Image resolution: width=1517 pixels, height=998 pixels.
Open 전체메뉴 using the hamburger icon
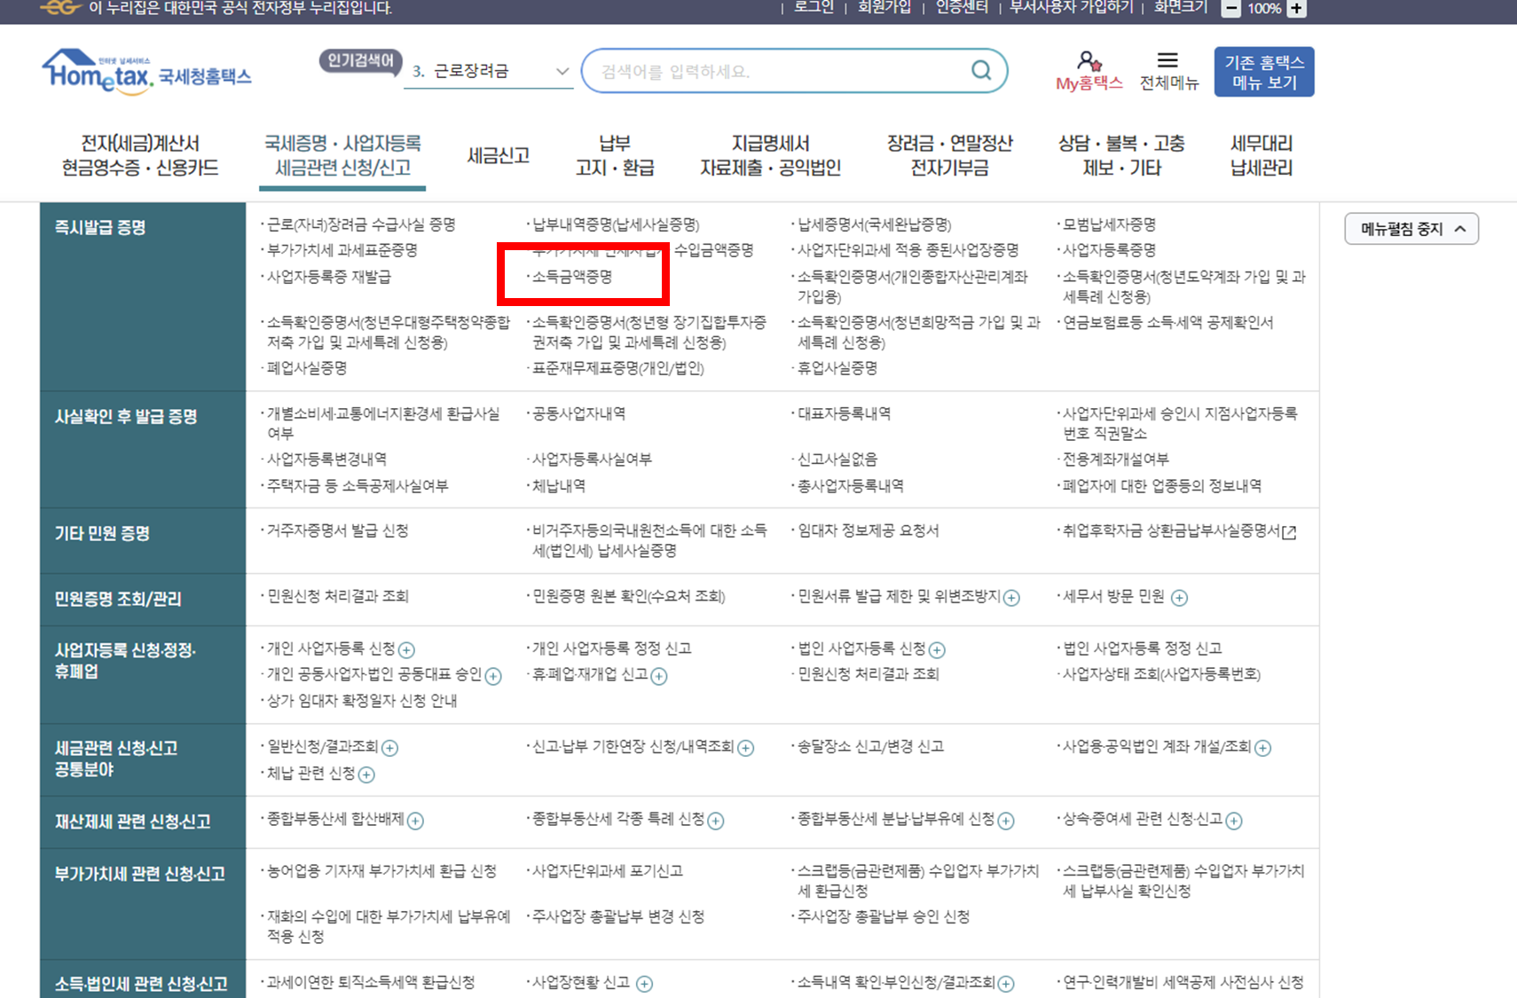[x=1168, y=60]
